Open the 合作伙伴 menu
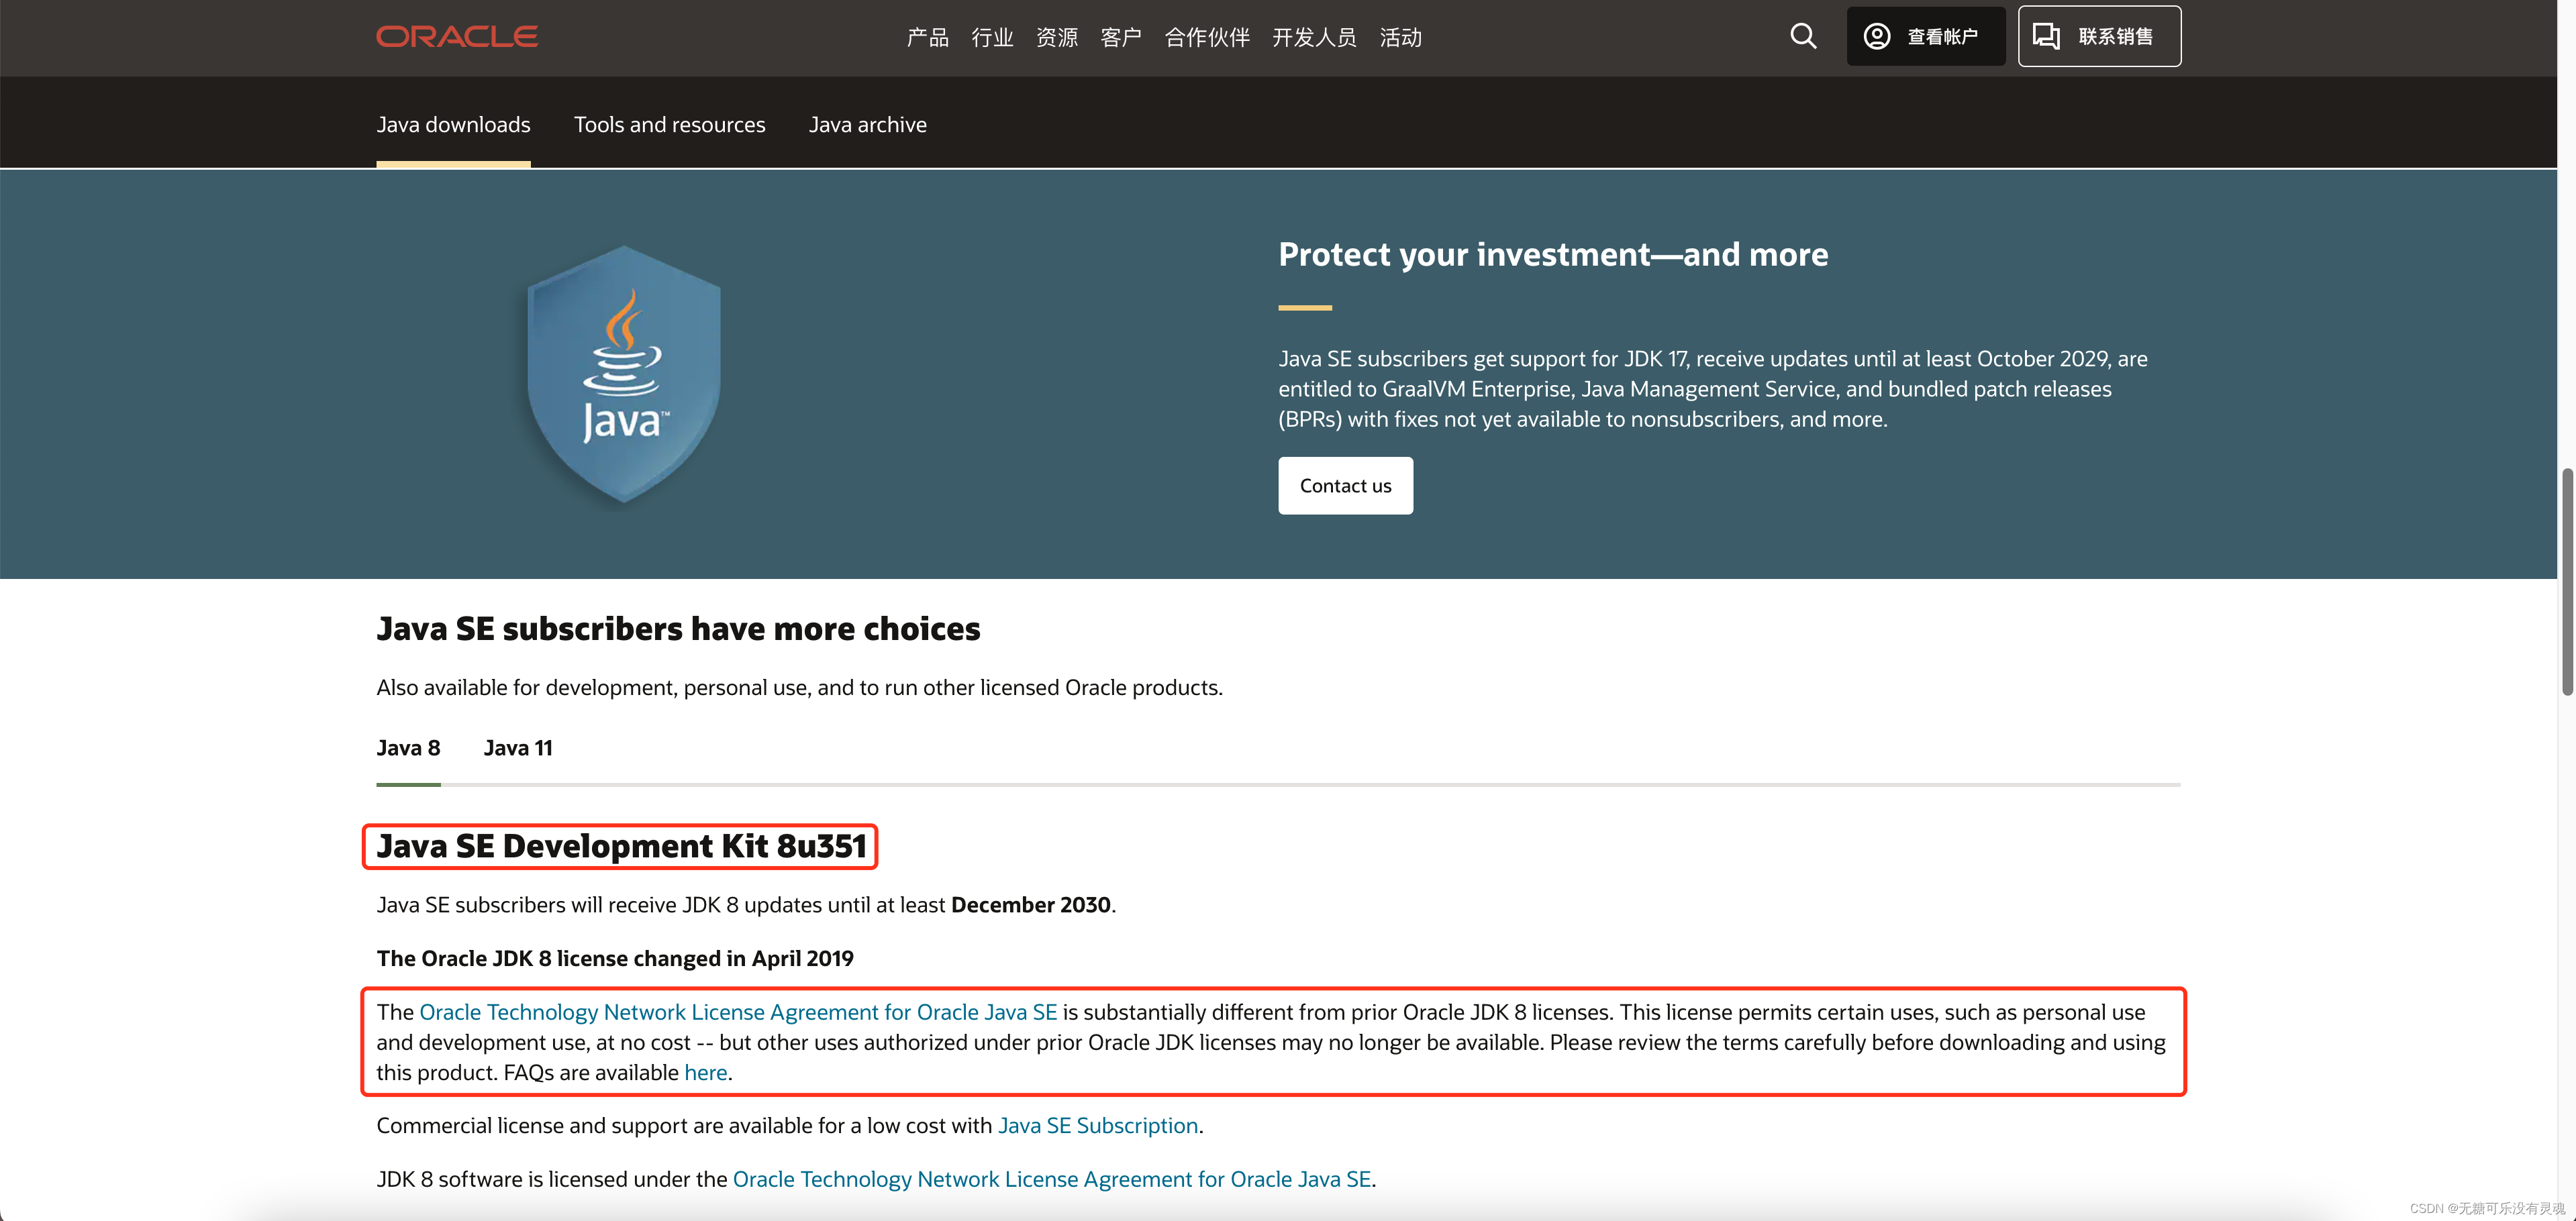 pos(1206,37)
